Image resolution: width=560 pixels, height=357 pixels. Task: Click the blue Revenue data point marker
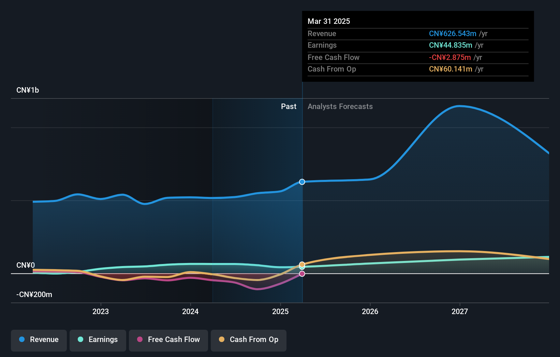point(302,182)
